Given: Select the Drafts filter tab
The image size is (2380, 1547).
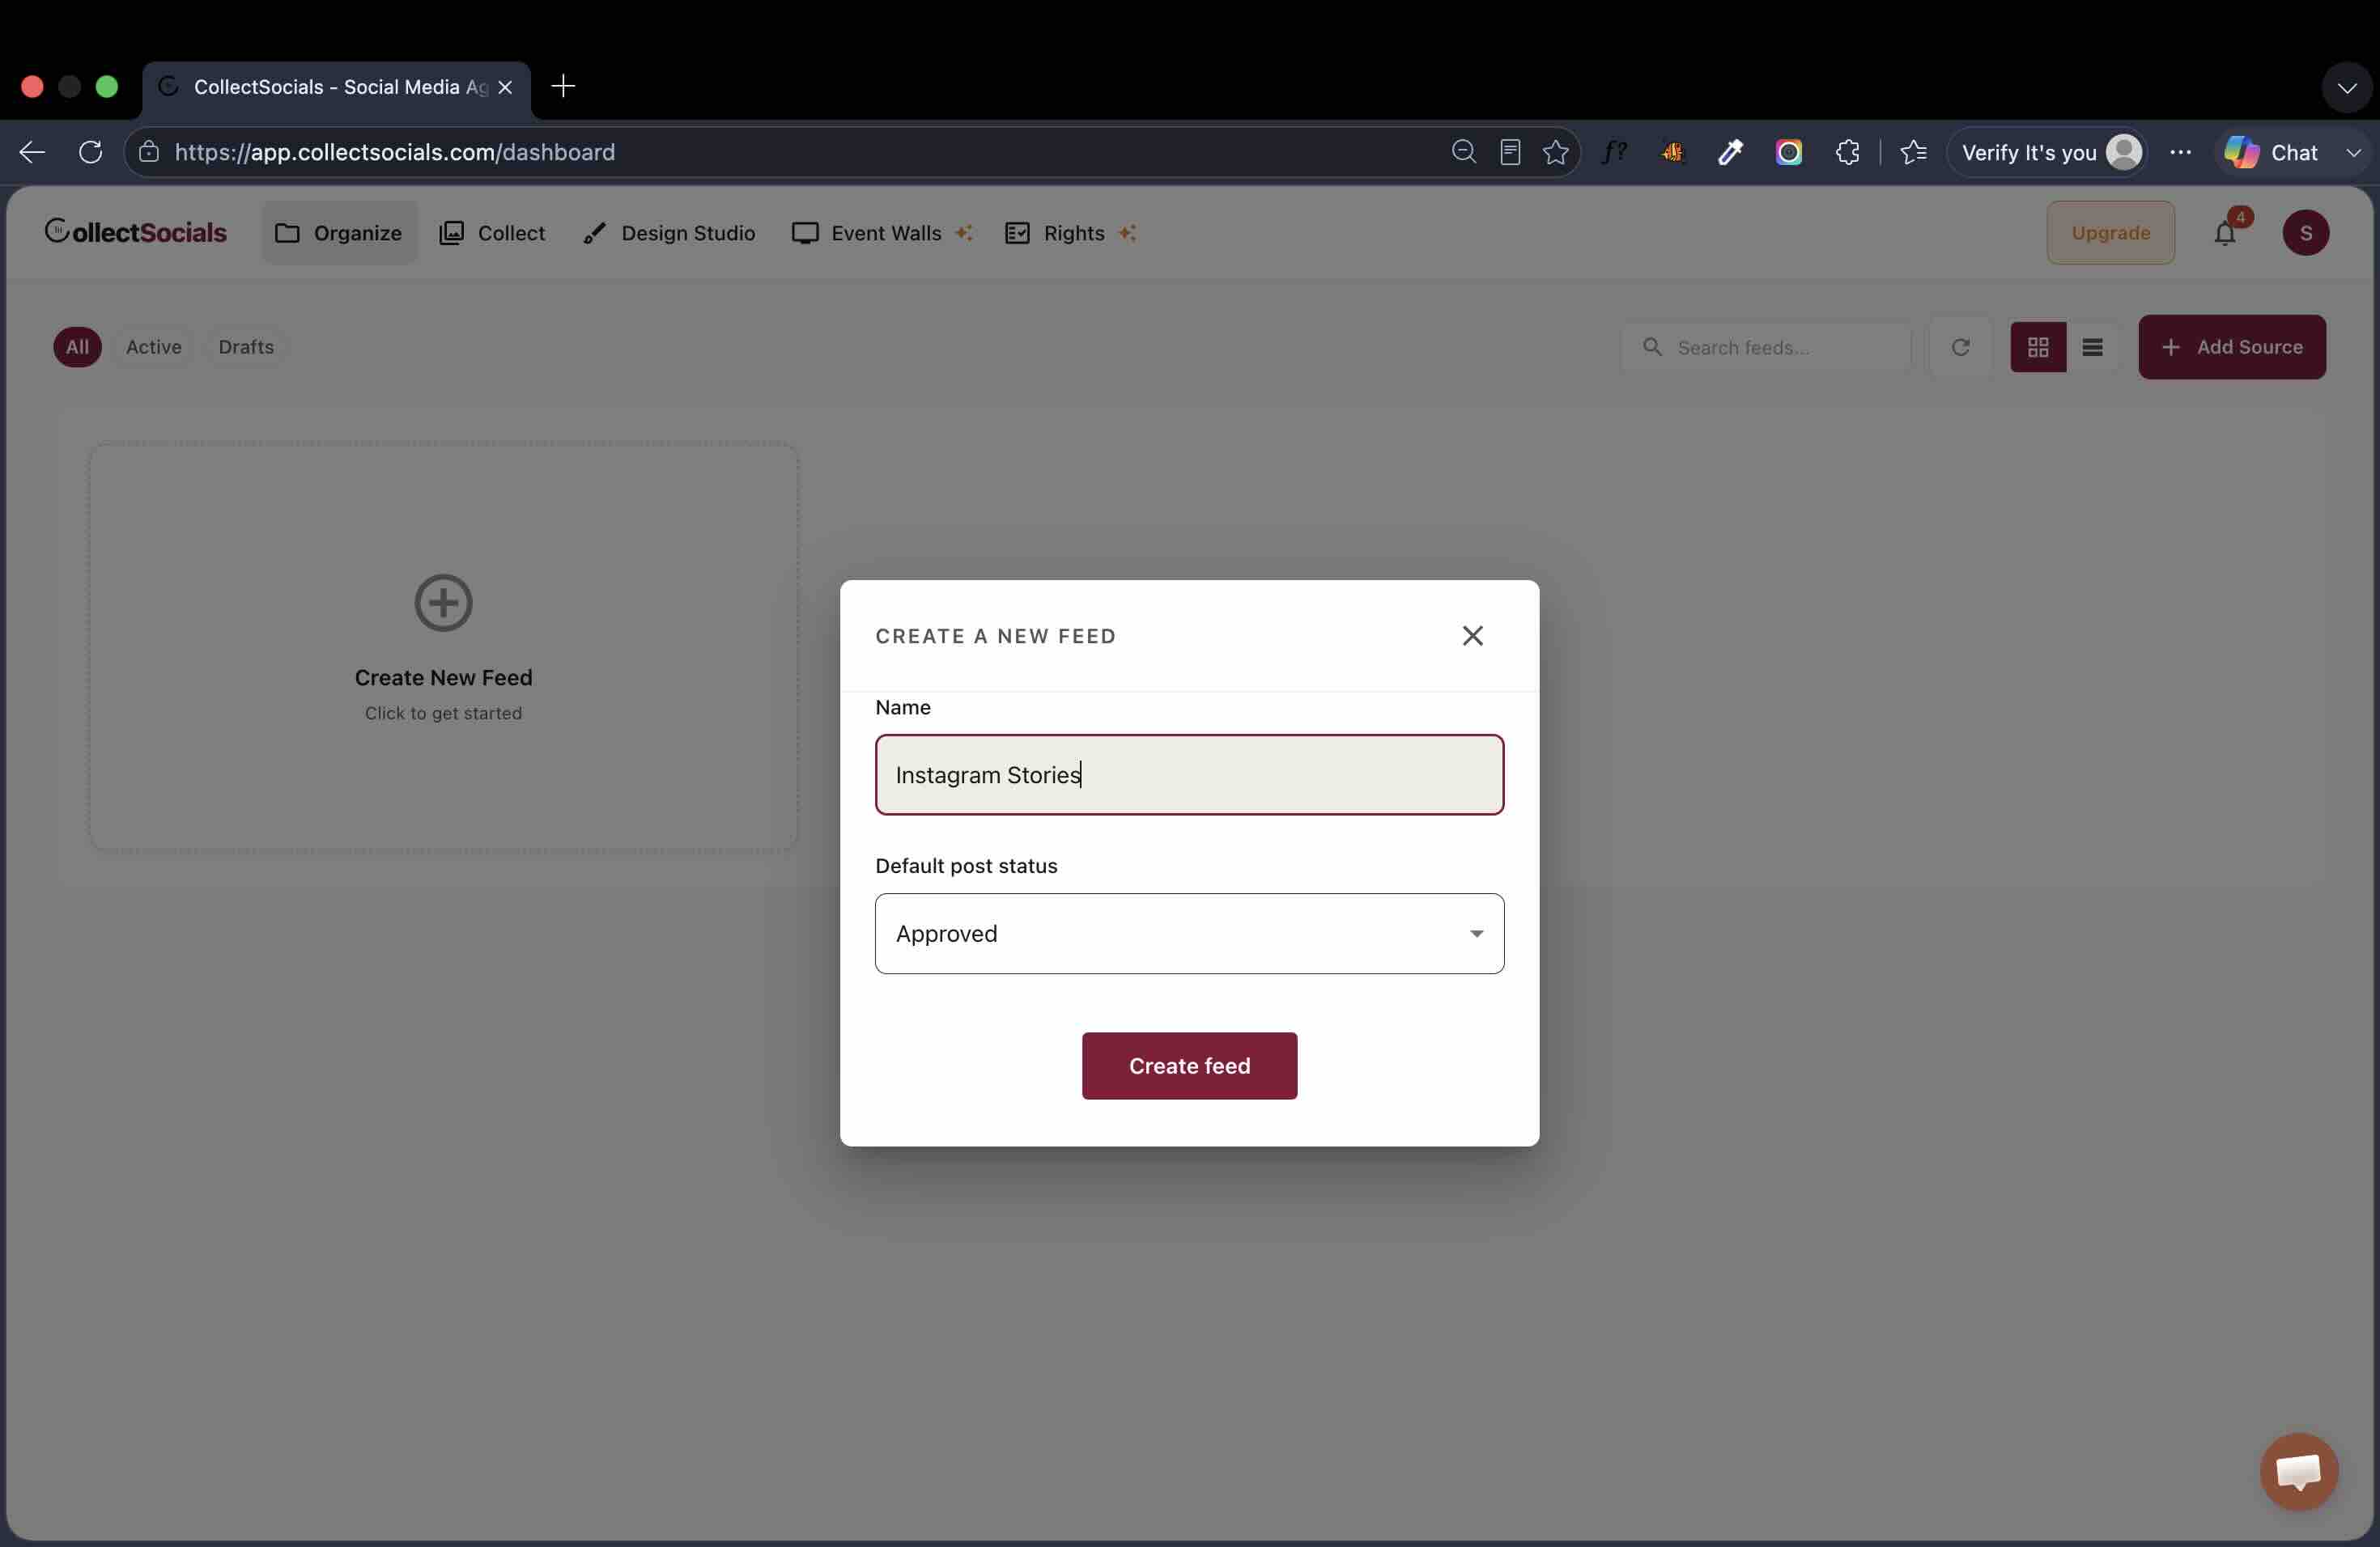Looking at the screenshot, I should click(x=246, y=347).
